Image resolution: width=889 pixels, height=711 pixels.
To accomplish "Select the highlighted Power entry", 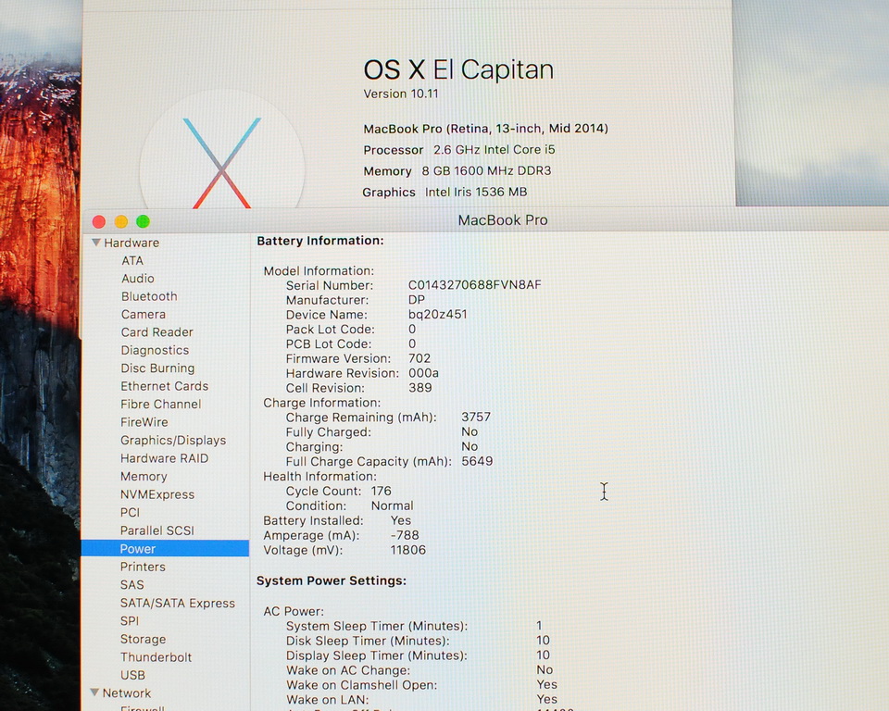I will 165,548.
